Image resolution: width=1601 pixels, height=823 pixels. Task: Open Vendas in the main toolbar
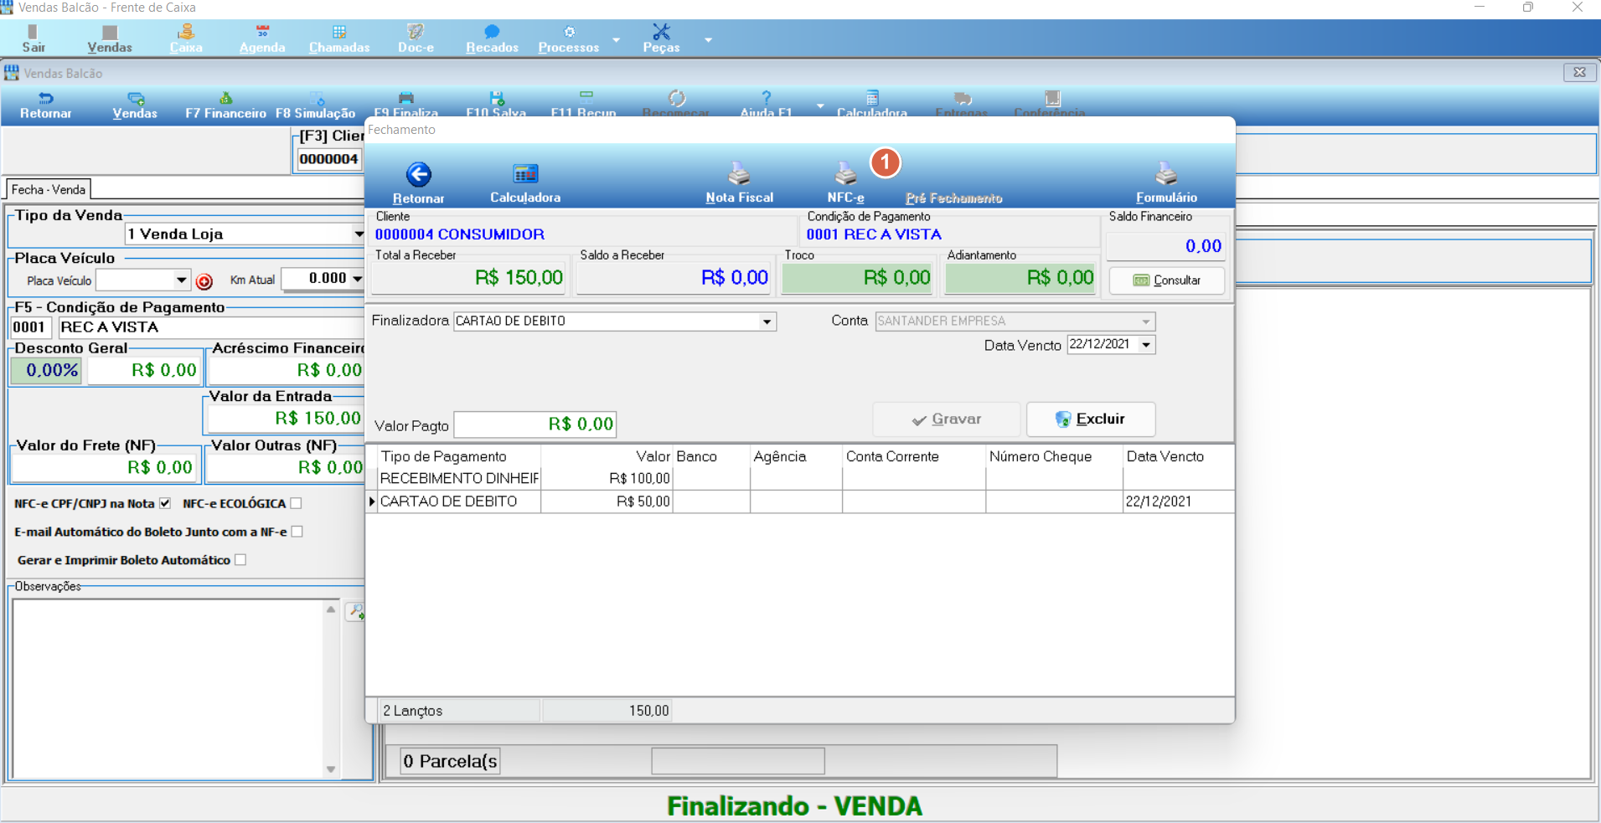pyautogui.click(x=110, y=39)
